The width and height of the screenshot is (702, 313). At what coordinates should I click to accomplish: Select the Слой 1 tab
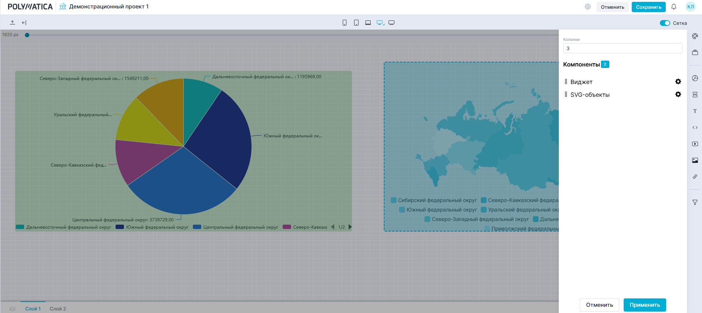click(x=33, y=309)
